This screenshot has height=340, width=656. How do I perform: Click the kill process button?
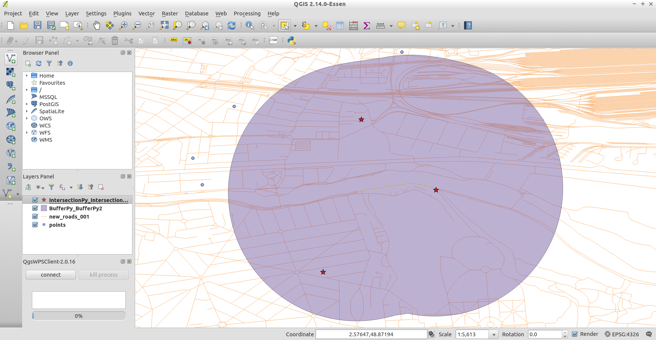tap(104, 275)
